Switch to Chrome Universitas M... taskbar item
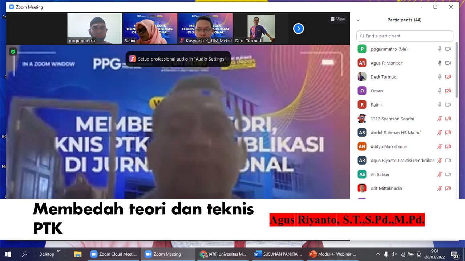 (x=223, y=254)
